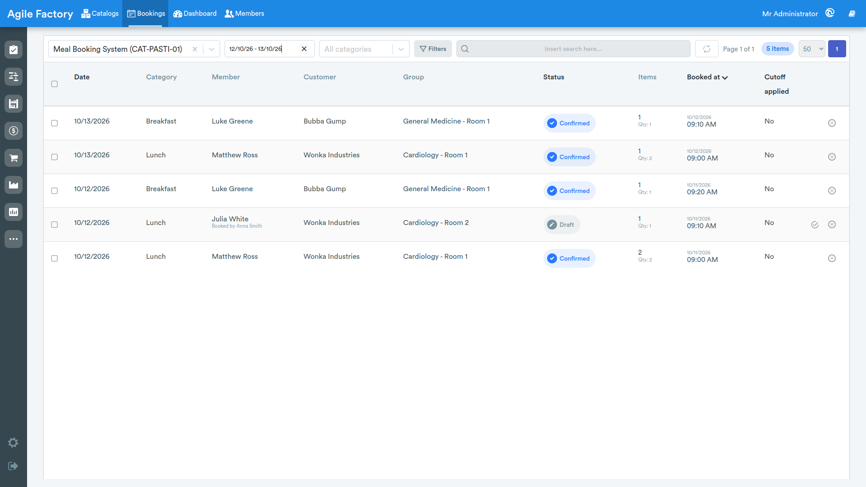Open the All categories dropdown
Viewport: 866px width, 487px height.
364,49
